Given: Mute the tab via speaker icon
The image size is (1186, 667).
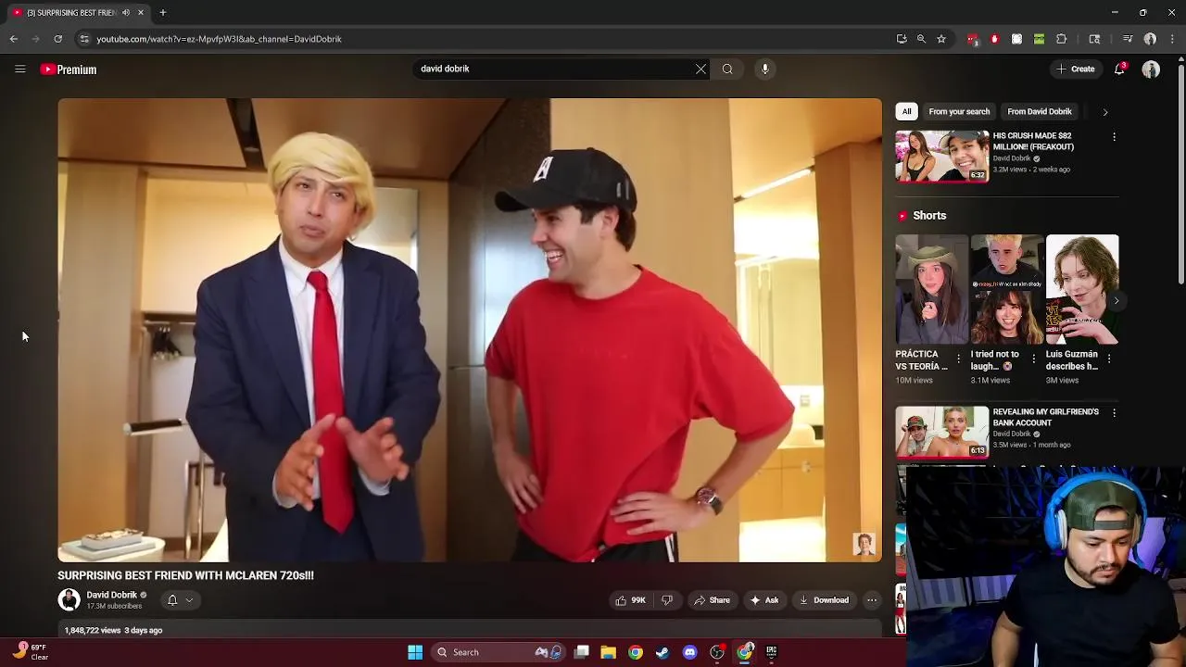Looking at the screenshot, I should [126, 12].
